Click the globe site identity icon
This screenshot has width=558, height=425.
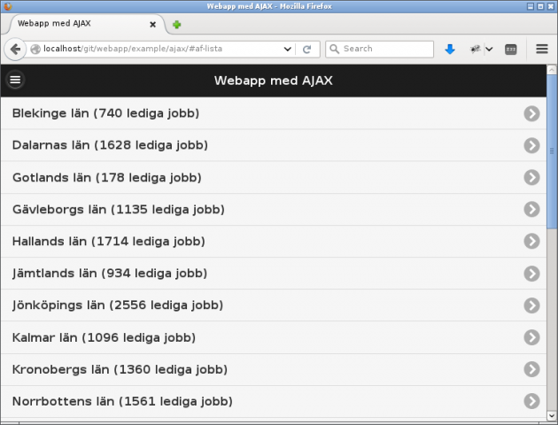pyautogui.click(x=35, y=49)
